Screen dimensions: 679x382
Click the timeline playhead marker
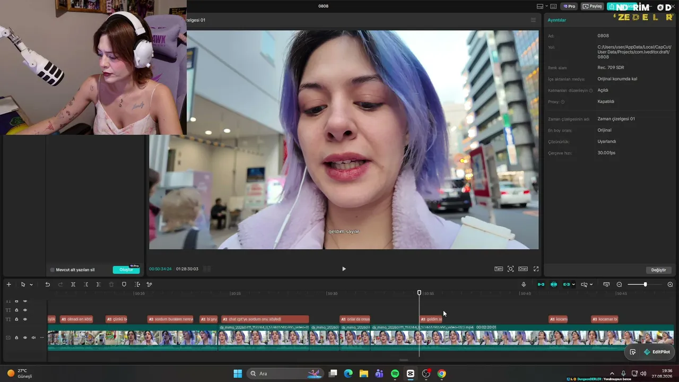pyautogui.click(x=419, y=293)
